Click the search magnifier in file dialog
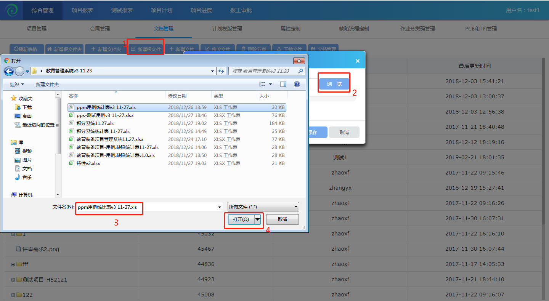The width and height of the screenshot is (549, 301). 300,71
